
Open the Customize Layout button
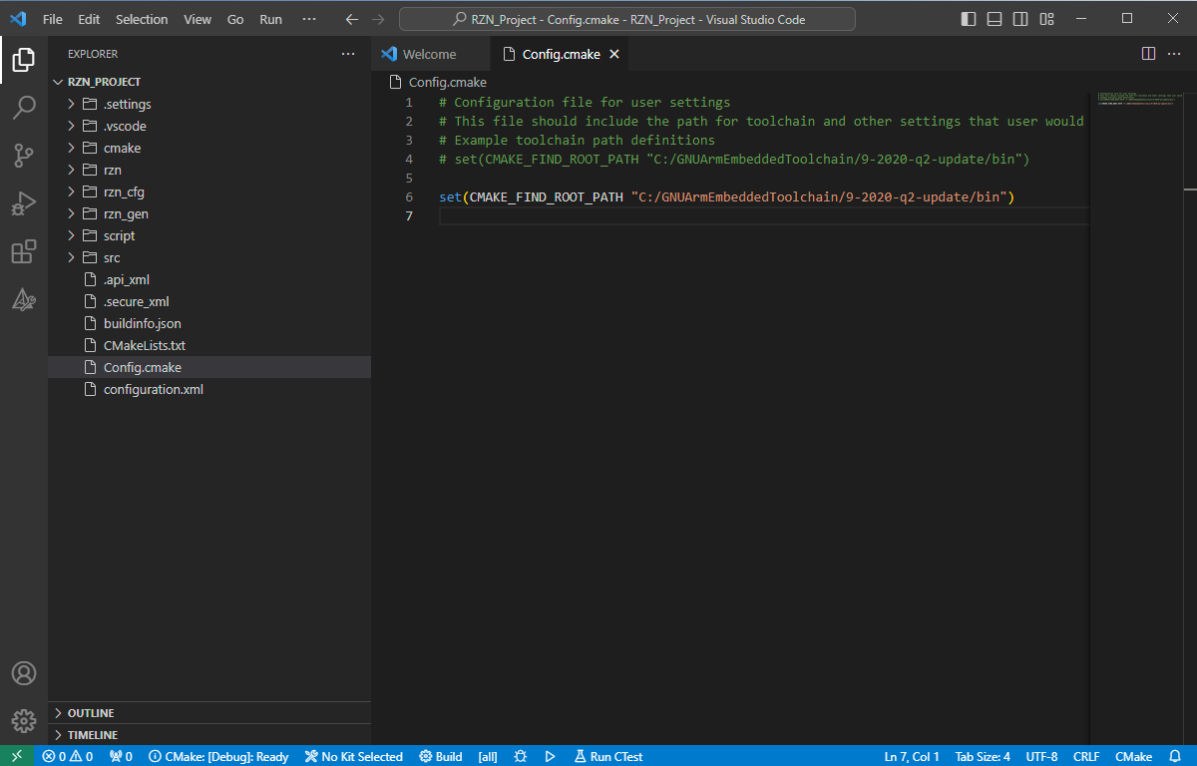click(x=1046, y=19)
